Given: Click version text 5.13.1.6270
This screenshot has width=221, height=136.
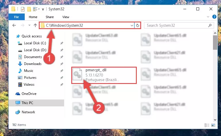Looking at the screenshot, I should (x=94, y=75).
